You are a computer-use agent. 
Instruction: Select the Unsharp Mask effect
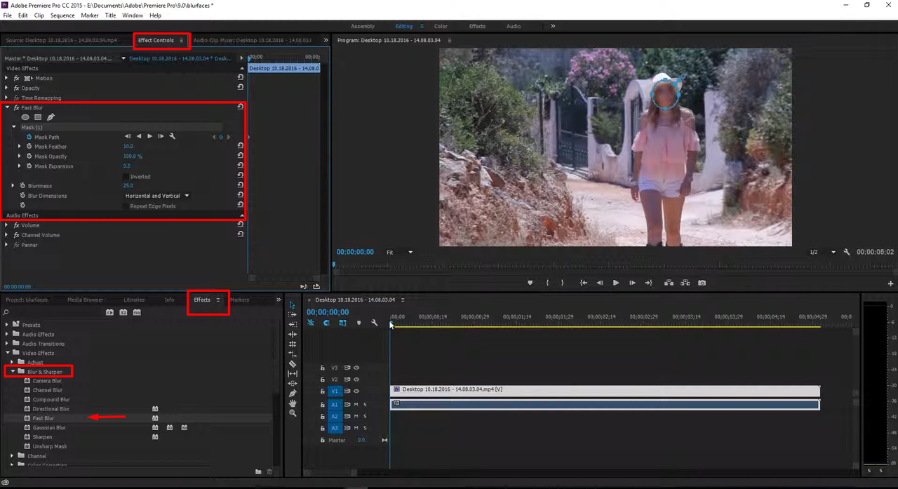[x=50, y=446]
